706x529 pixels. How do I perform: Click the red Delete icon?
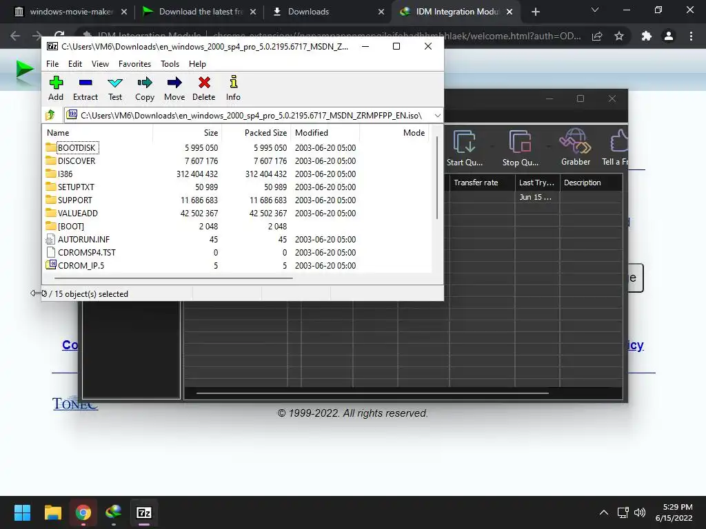coord(204,88)
